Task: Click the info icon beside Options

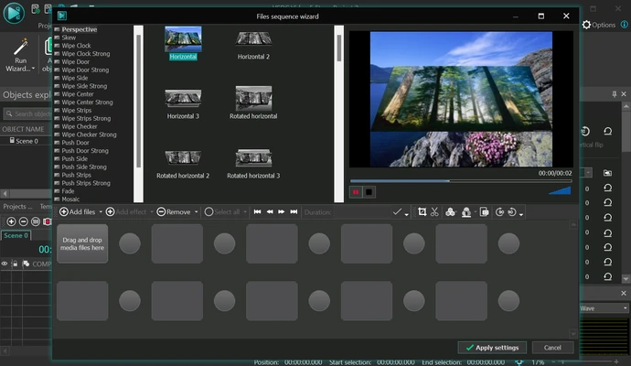Action: pos(625,25)
